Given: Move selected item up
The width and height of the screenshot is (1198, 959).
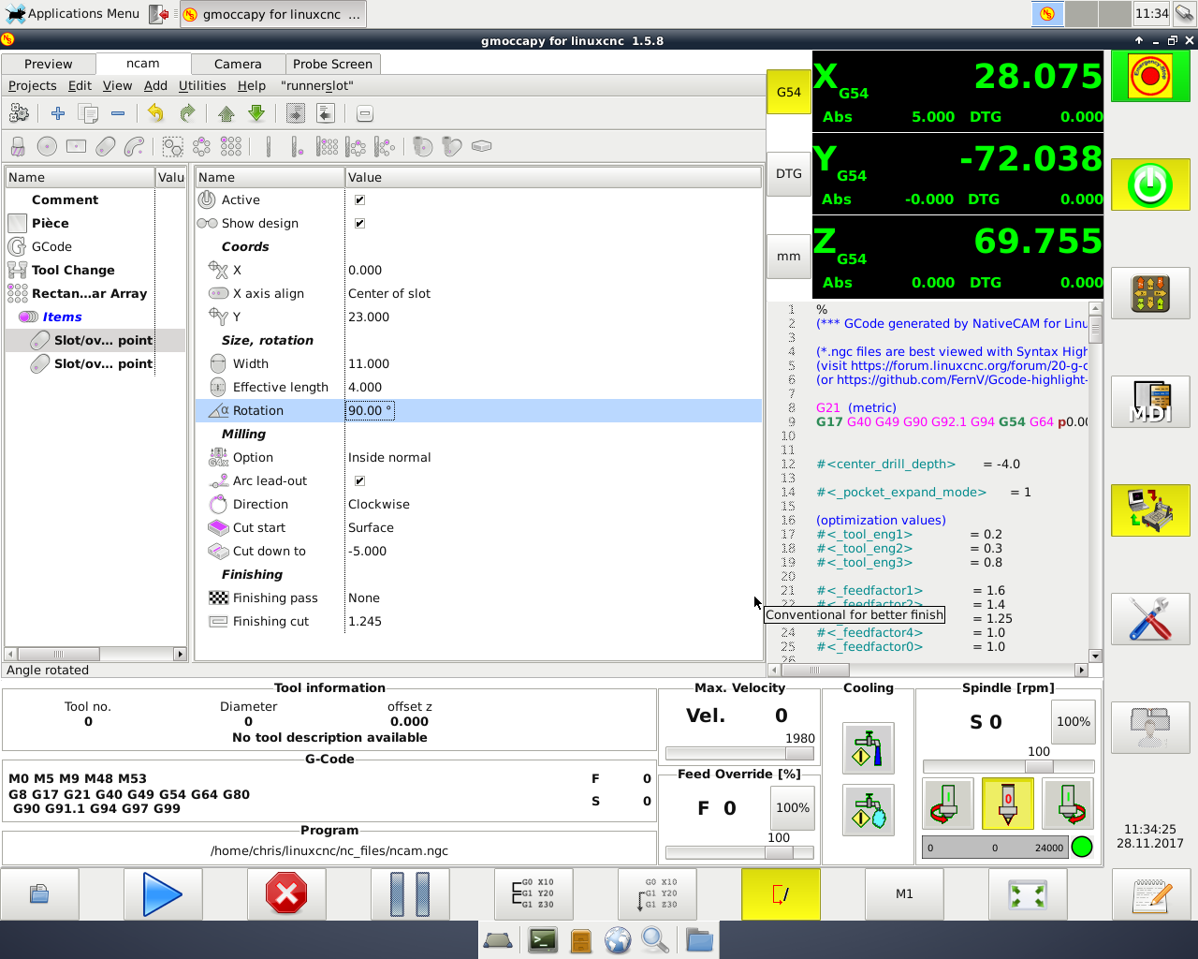Looking at the screenshot, I should [x=226, y=113].
